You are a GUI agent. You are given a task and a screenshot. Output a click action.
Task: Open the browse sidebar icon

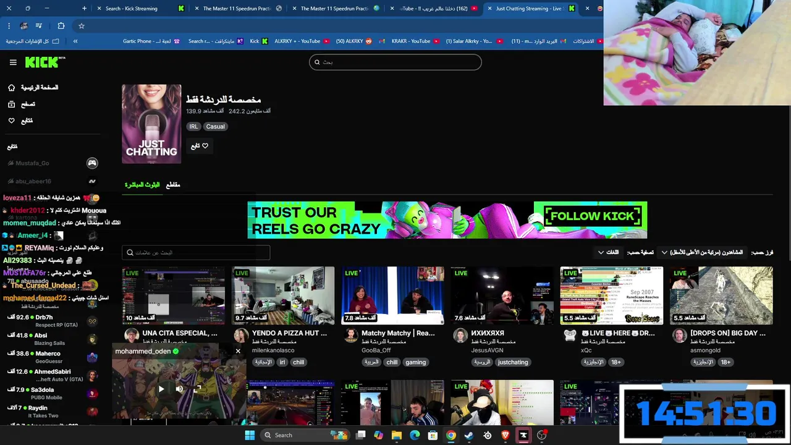point(11,104)
